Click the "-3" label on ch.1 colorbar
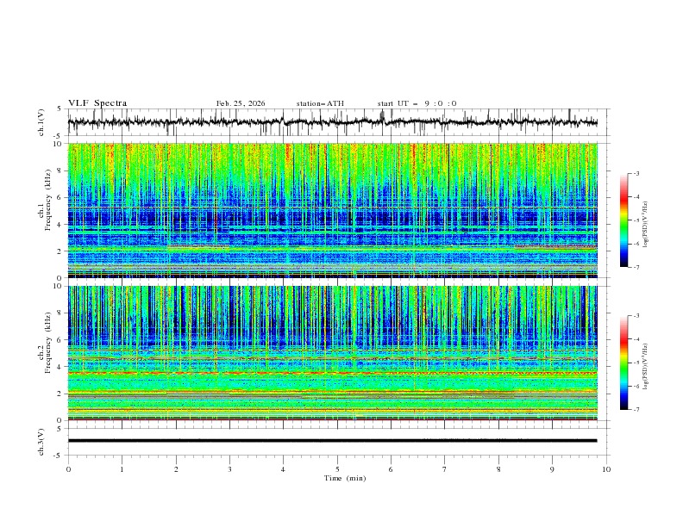The height and width of the screenshot is (527, 683). point(636,173)
